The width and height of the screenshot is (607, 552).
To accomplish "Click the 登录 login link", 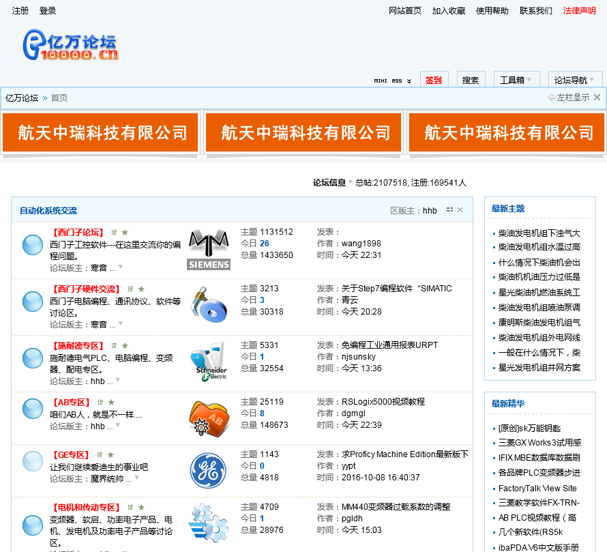I will [x=48, y=11].
